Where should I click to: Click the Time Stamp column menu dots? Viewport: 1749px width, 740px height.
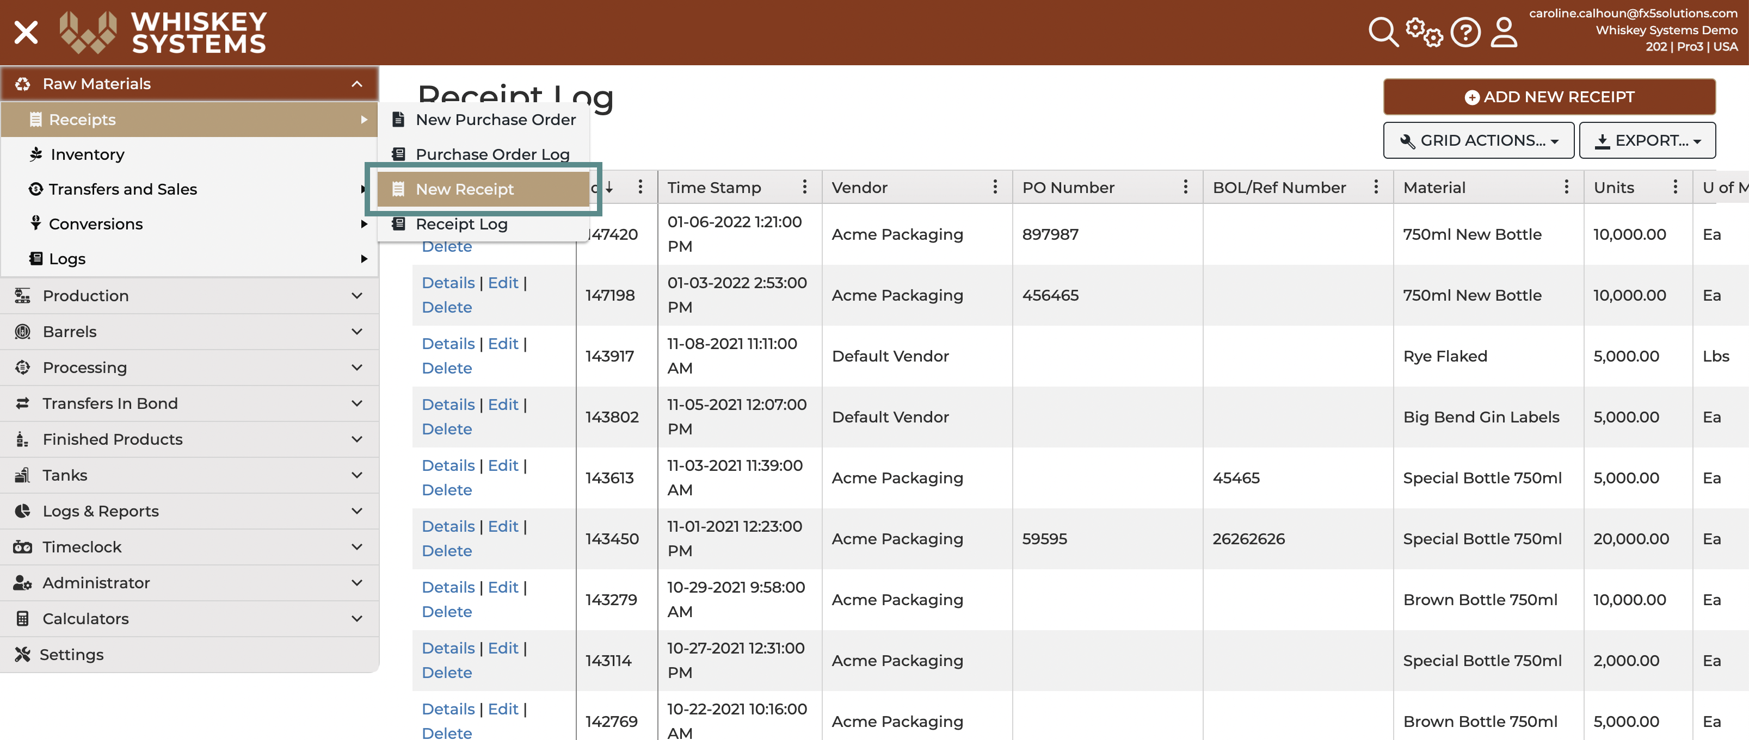pos(804,186)
